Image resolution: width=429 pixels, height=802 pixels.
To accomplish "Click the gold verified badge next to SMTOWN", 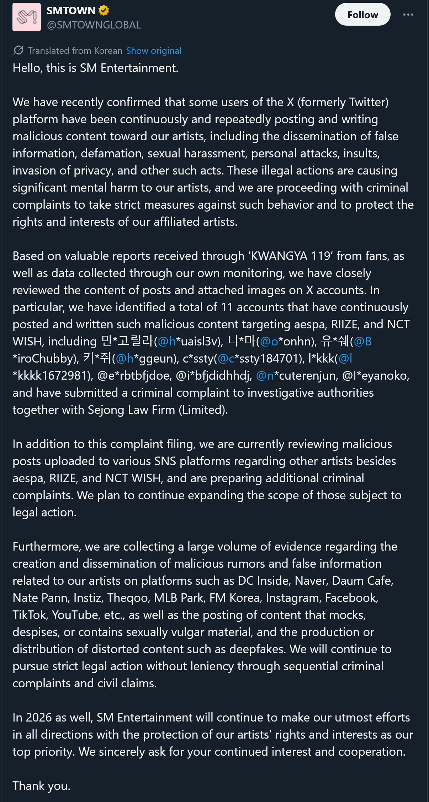I will (103, 10).
